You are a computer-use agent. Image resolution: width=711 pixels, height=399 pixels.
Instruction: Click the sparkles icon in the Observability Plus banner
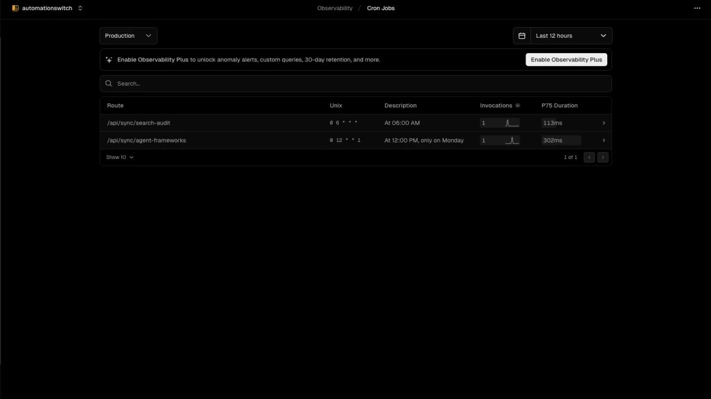coord(108,59)
